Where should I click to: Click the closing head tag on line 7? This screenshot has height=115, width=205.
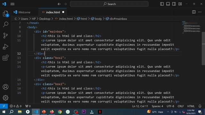coord(33,23)
